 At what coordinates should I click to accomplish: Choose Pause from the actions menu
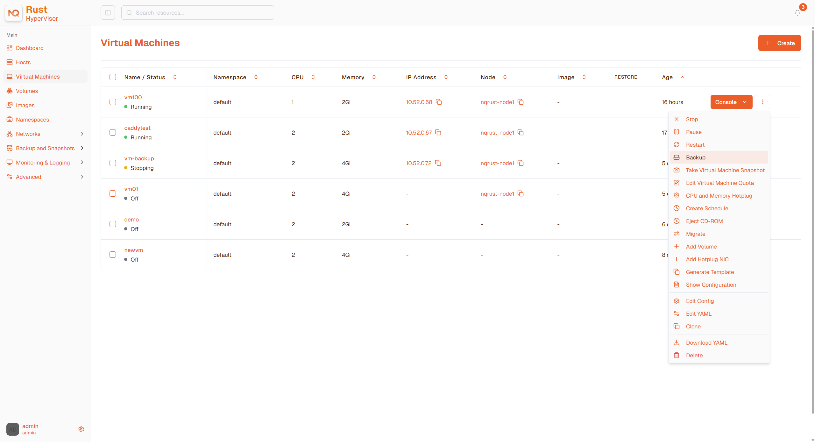point(719,132)
